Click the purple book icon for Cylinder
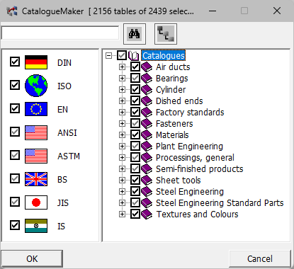 pyautogui.click(x=147, y=90)
